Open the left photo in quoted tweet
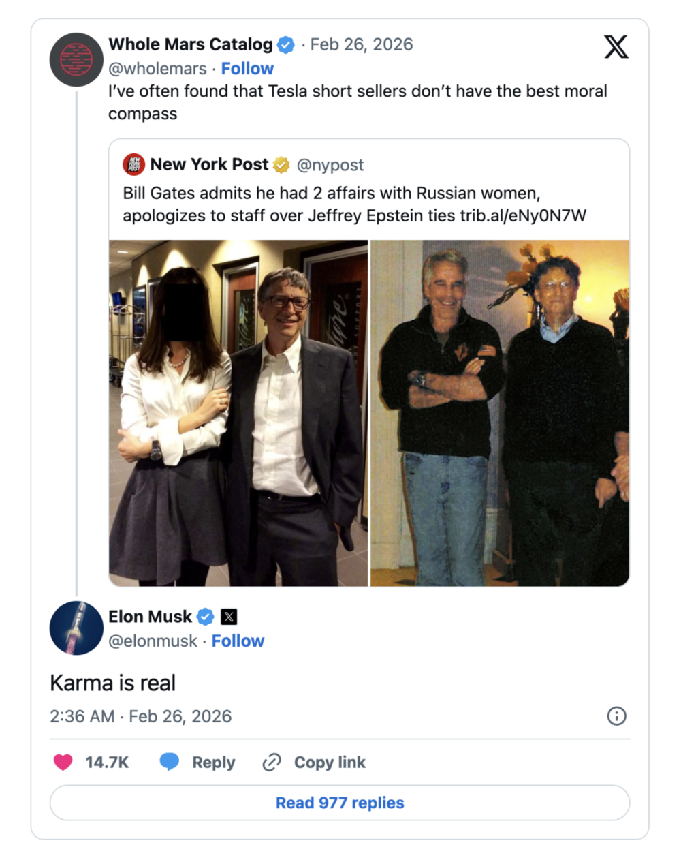Screen dimensions: 681x845 [x=238, y=413]
